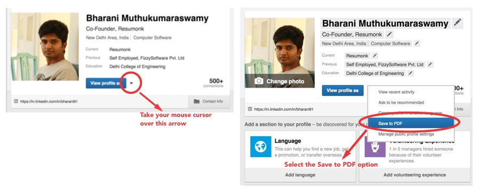Expand the dropdown arrow beside View profile as
The height and width of the screenshot is (195, 480).
pos(131,83)
